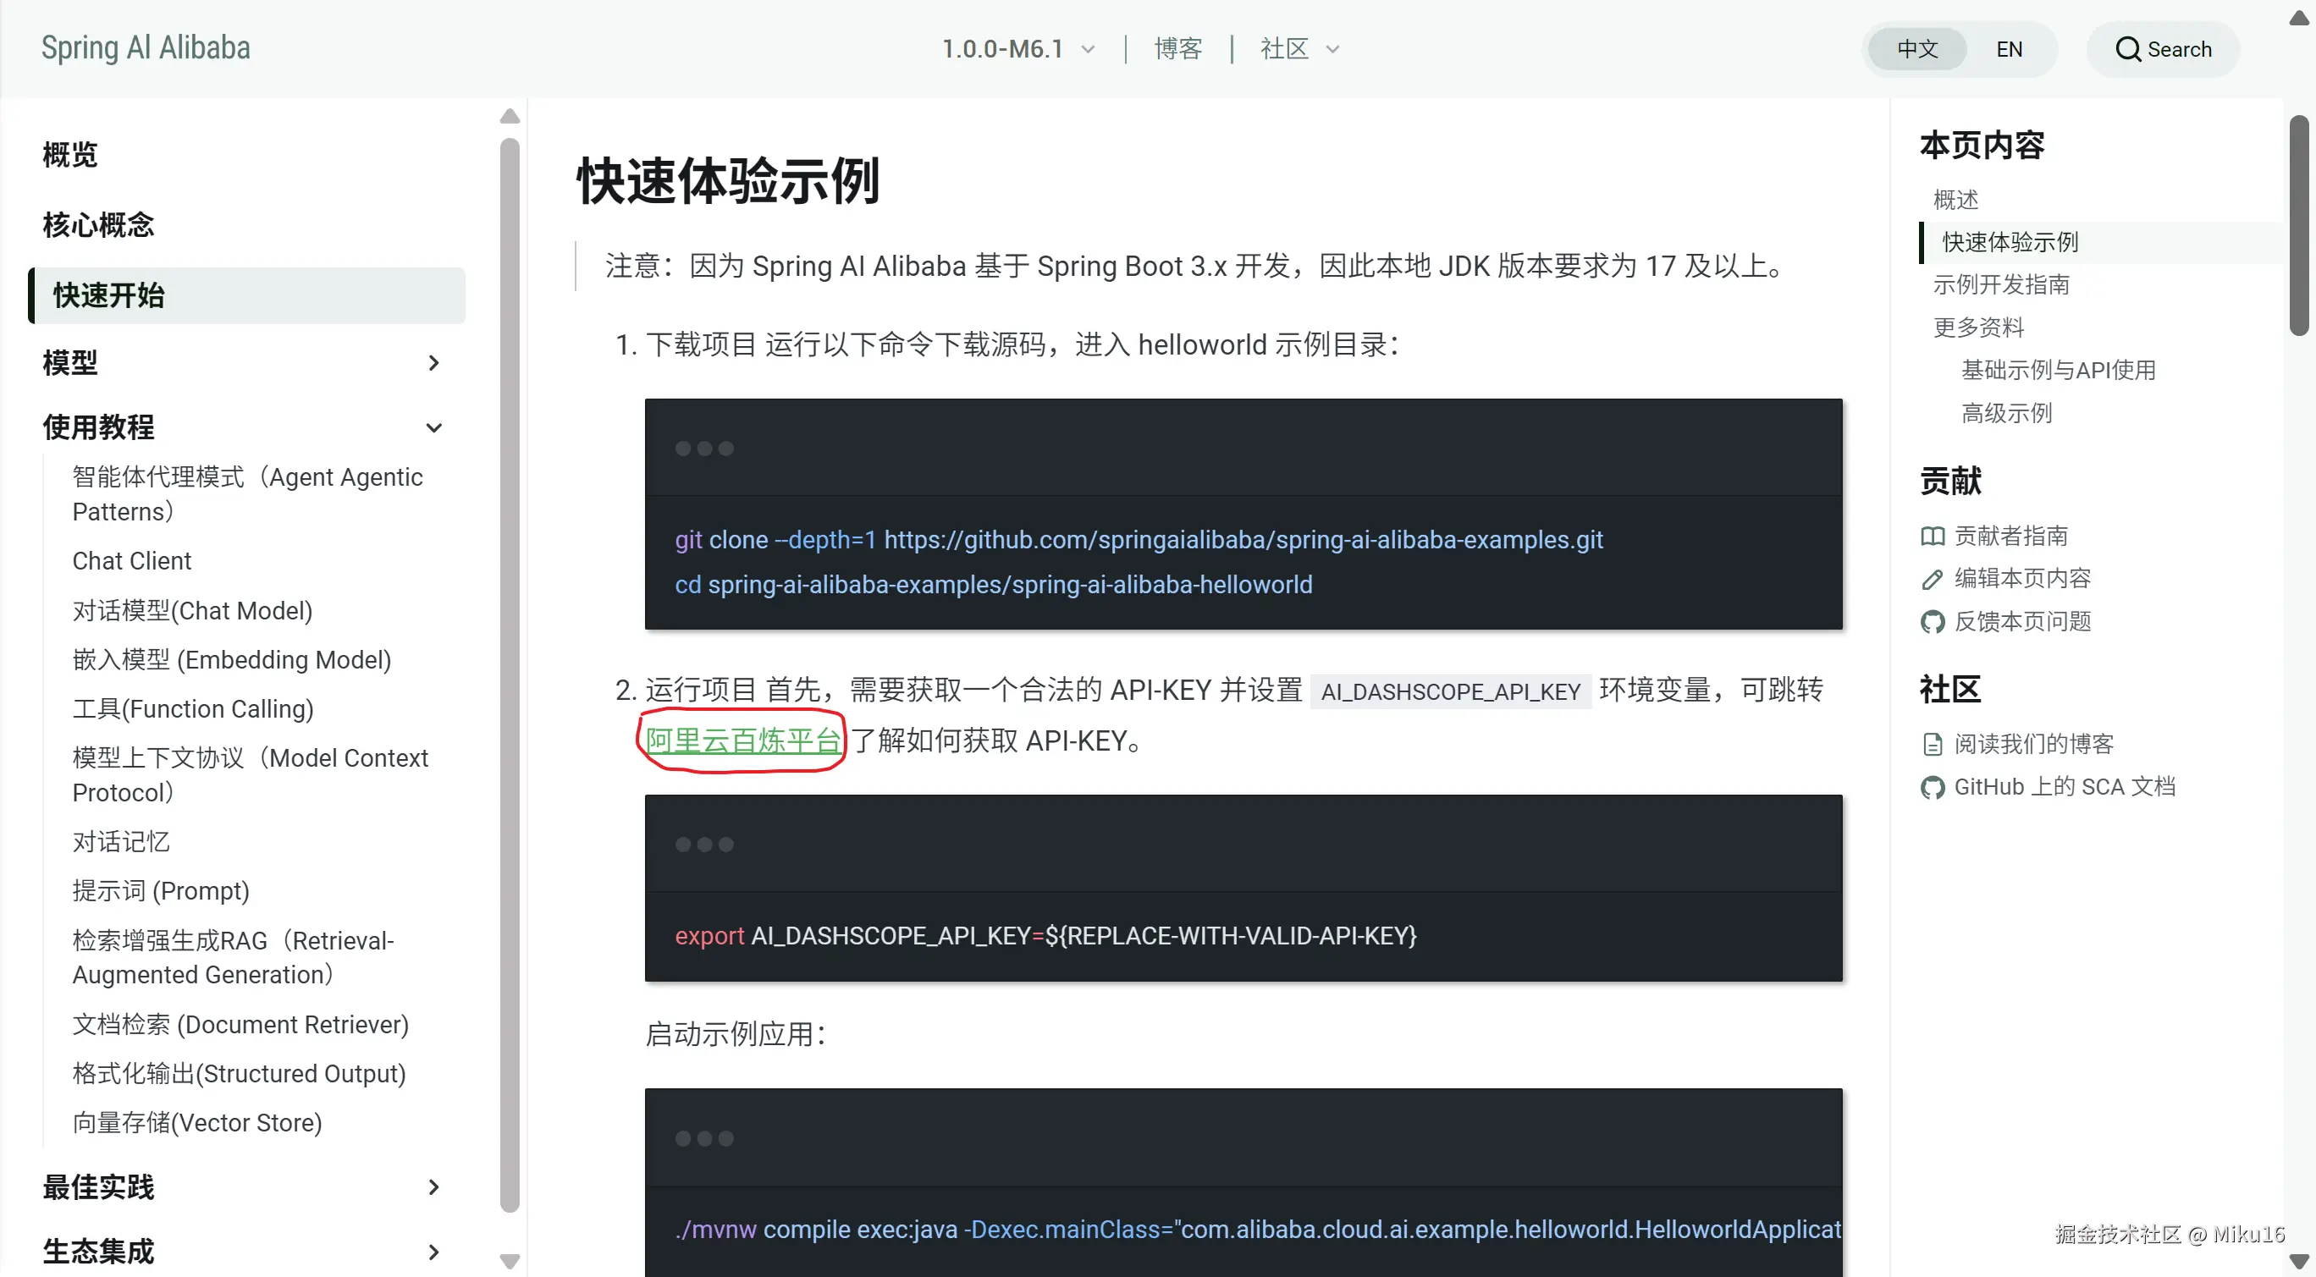Click the GitHub icon beside 反馈本页问题

click(1932, 622)
